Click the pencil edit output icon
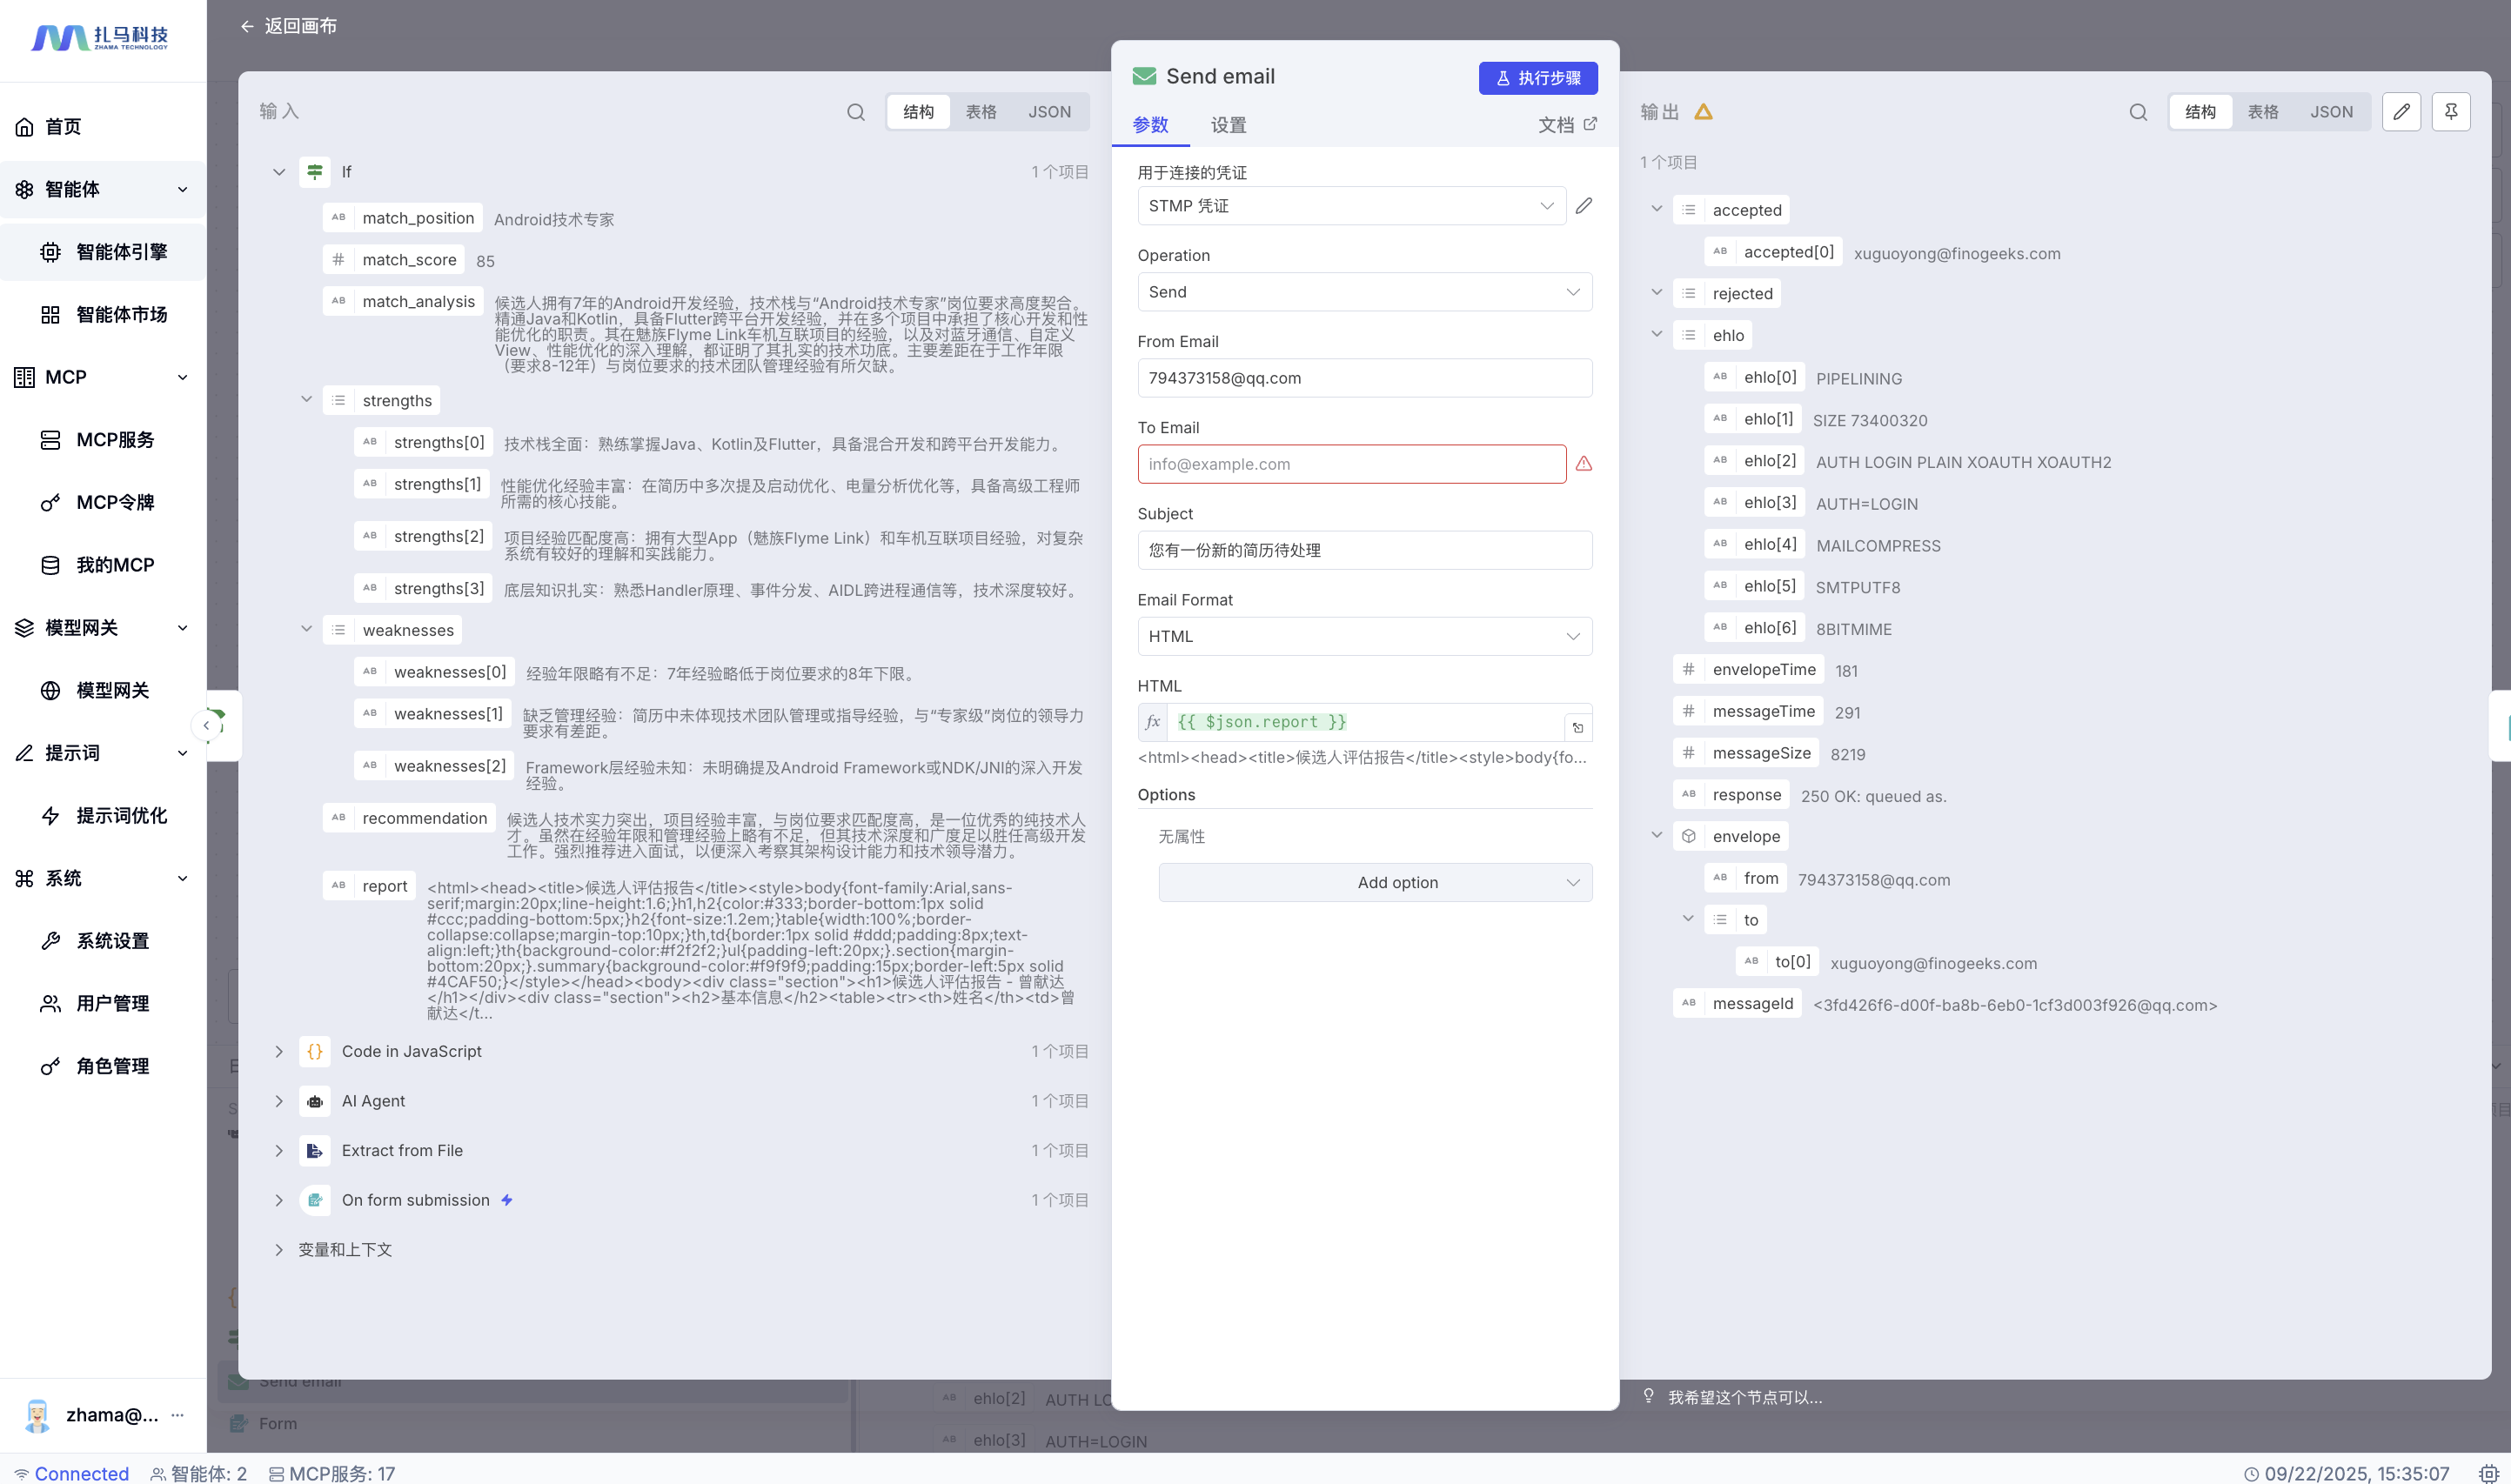Image resolution: width=2511 pixels, height=1484 pixels. (2400, 112)
